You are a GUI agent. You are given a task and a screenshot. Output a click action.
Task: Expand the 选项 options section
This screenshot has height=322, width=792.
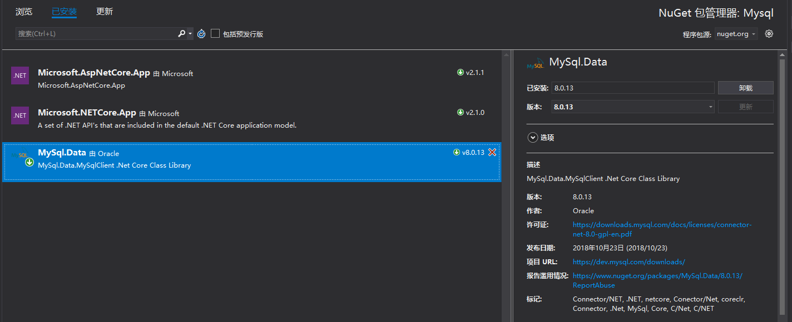[x=533, y=137]
